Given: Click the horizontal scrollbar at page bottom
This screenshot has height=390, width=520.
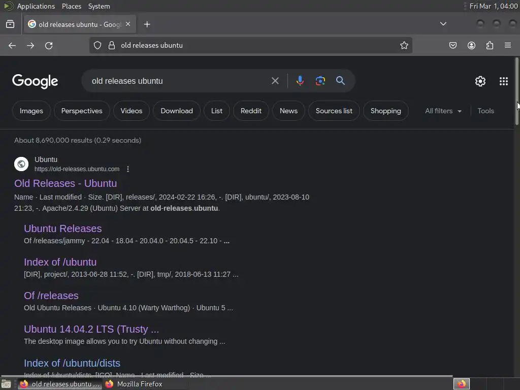Looking at the screenshot, I should pos(227,376).
